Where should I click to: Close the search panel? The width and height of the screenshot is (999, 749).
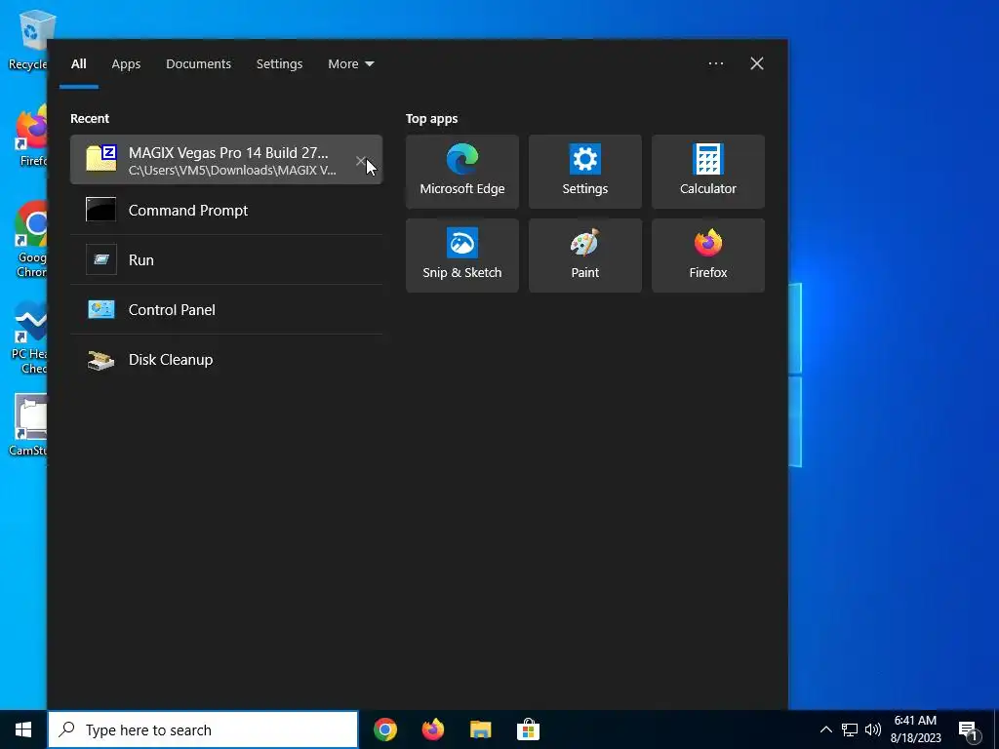[x=757, y=63]
